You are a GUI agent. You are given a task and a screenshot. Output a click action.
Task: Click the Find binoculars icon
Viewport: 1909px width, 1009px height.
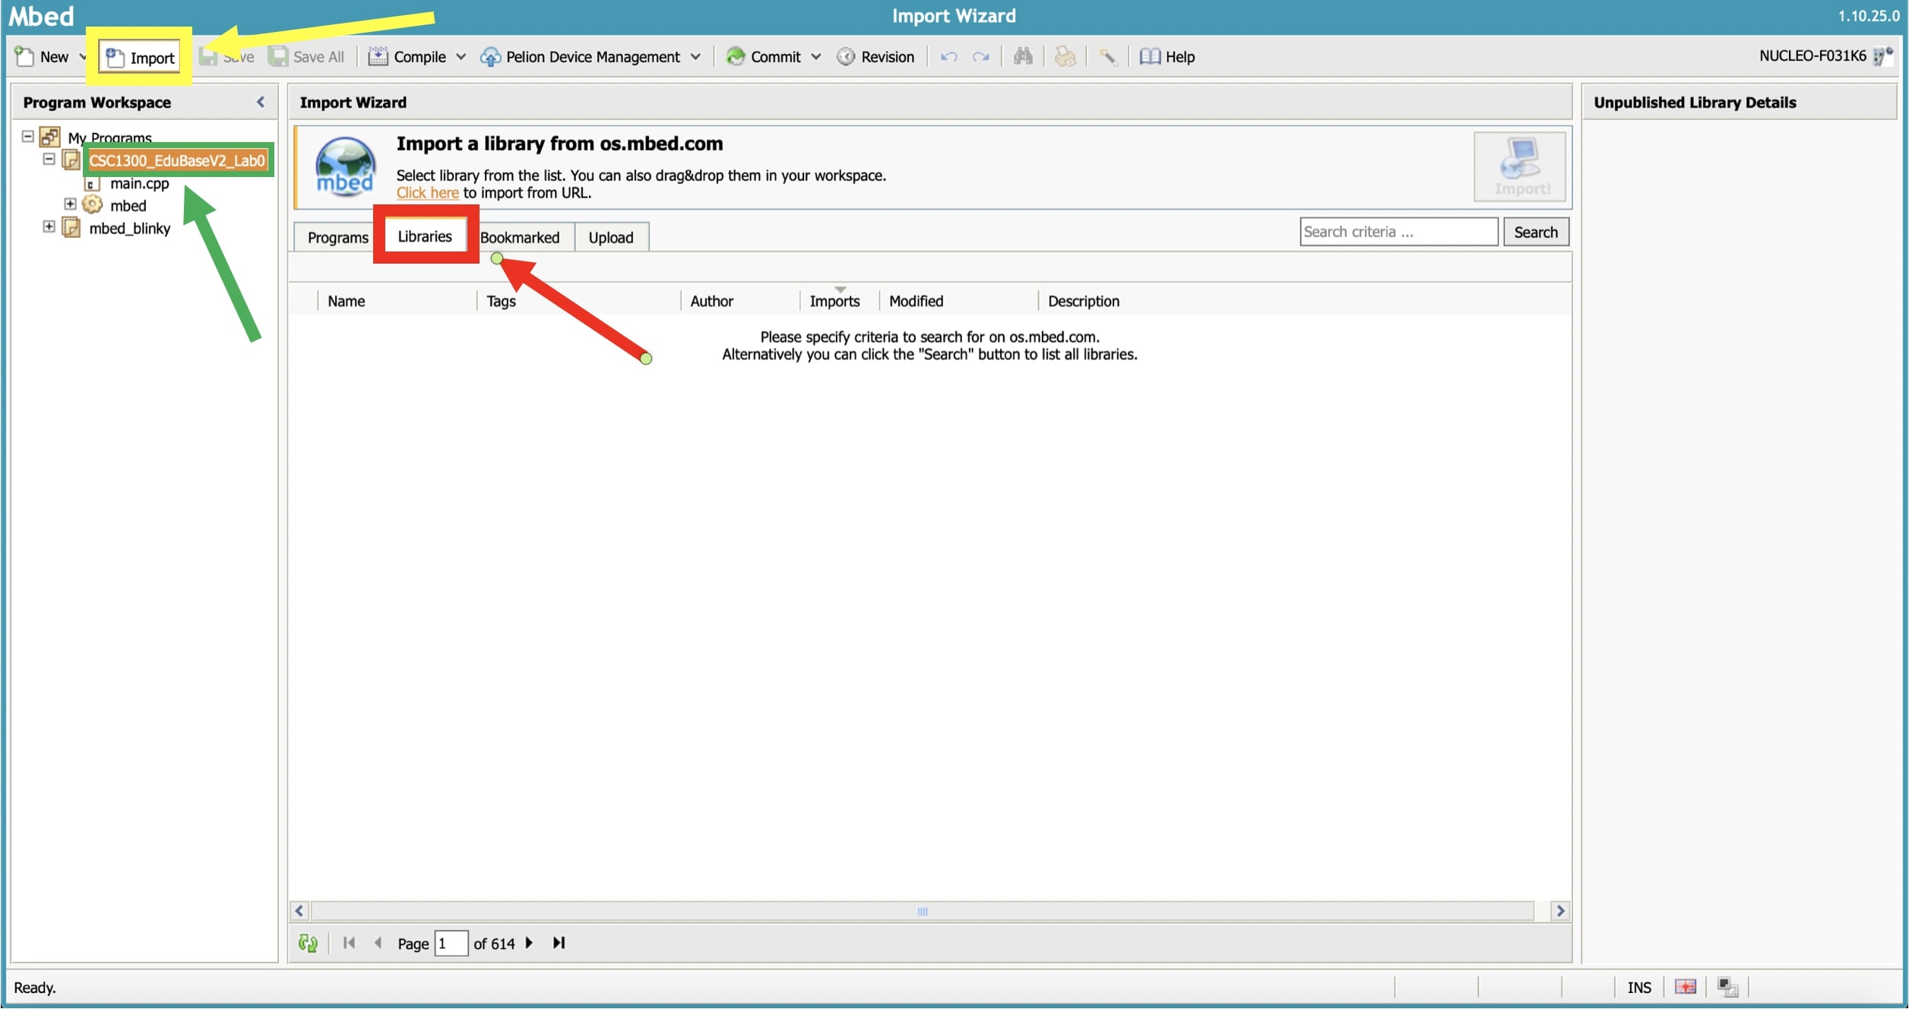click(x=1023, y=56)
